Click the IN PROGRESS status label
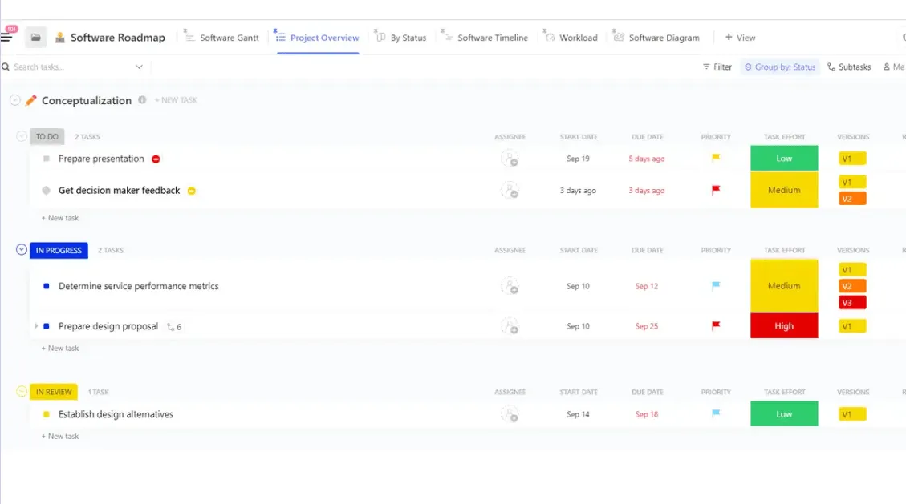Image resolution: width=906 pixels, height=504 pixels. tap(59, 250)
